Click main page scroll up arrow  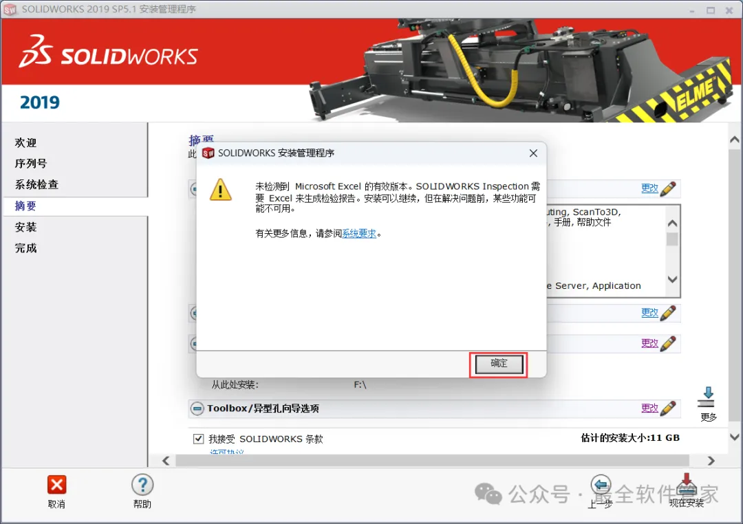click(x=735, y=140)
